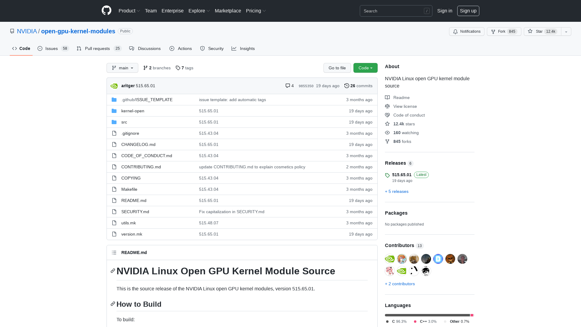Open the Product dropdown menu
Screen dimensions: 581x327
pos(129,11)
